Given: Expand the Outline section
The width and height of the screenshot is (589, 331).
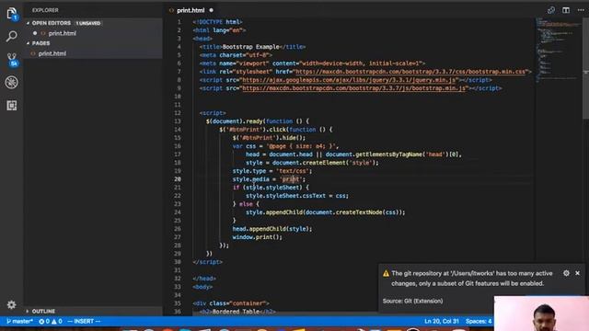Looking at the screenshot, I should pos(43,311).
